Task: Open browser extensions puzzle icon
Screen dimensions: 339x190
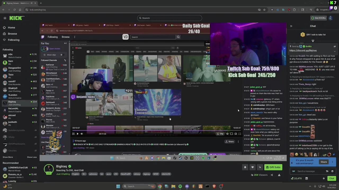Action: pos(294,10)
